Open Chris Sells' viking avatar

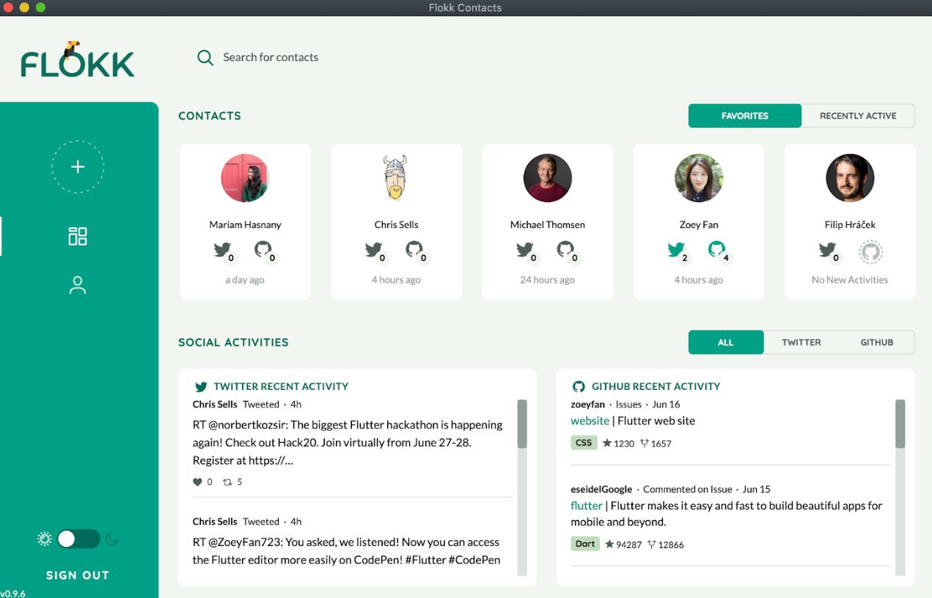pos(396,178)
